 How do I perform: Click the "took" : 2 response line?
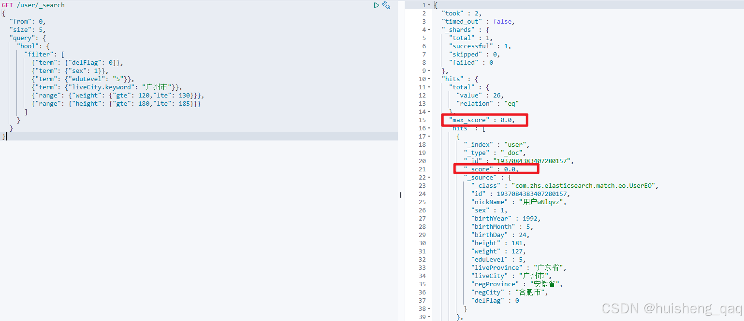tap(461, 14)
